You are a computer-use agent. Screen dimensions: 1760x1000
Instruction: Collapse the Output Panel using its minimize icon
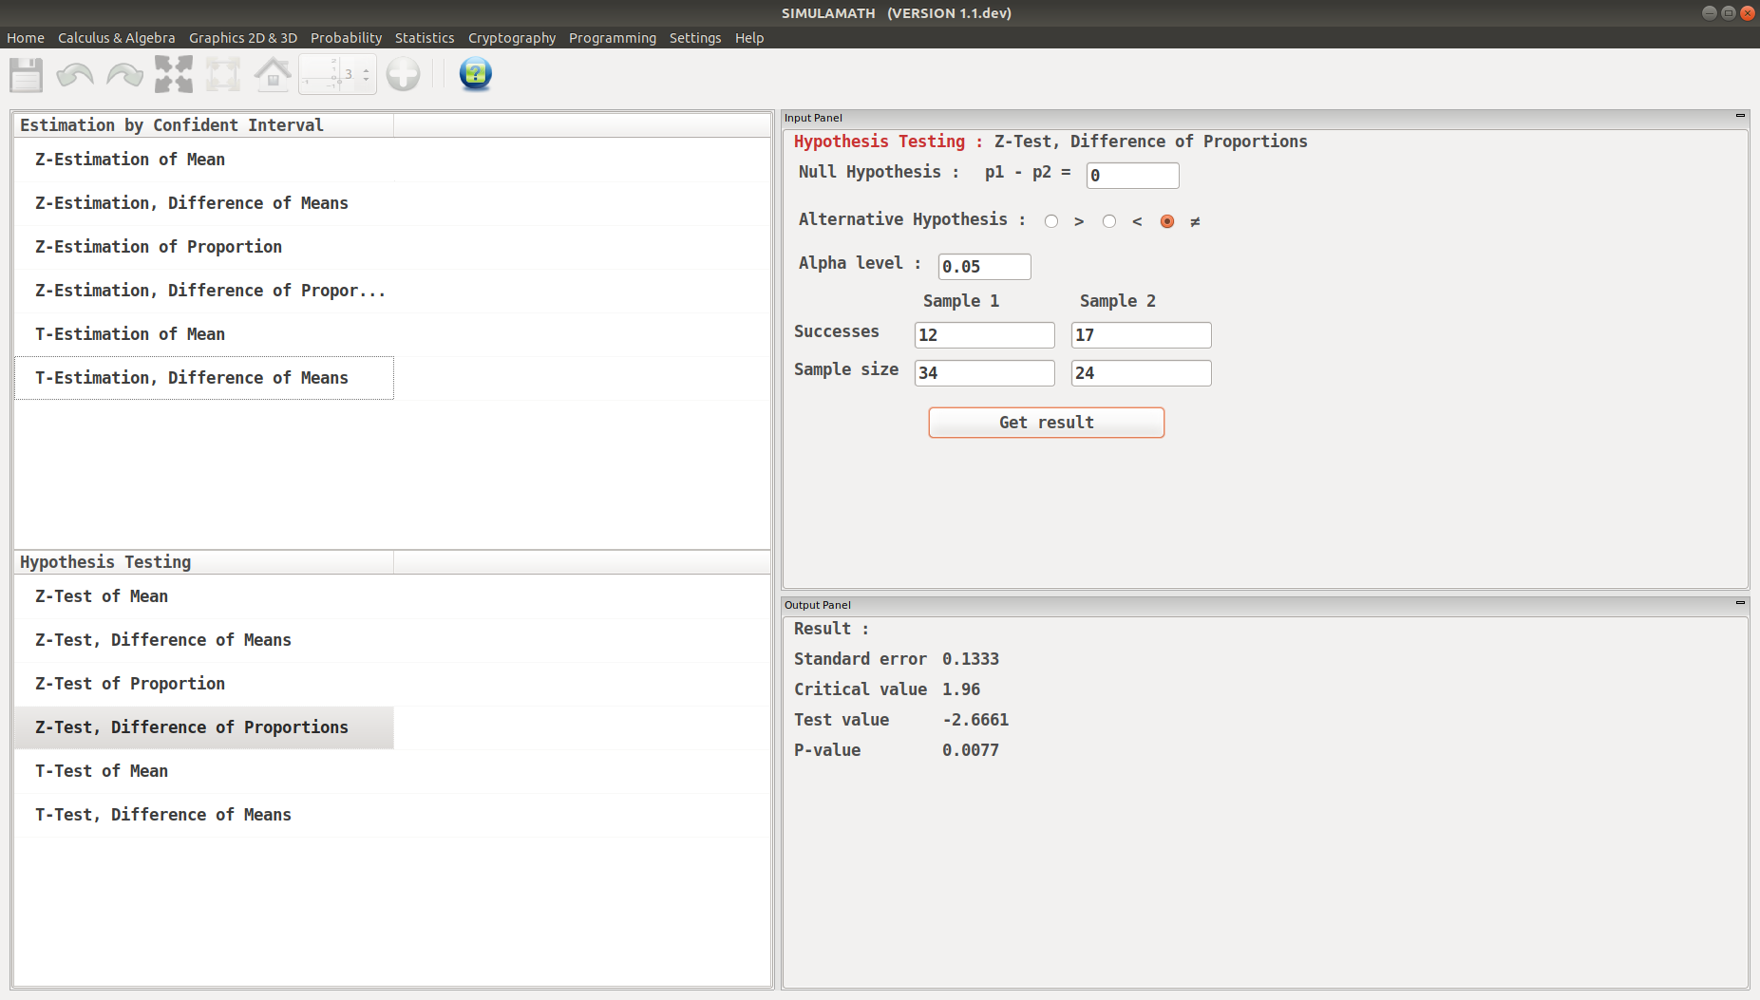click(x=1740, y=603)
